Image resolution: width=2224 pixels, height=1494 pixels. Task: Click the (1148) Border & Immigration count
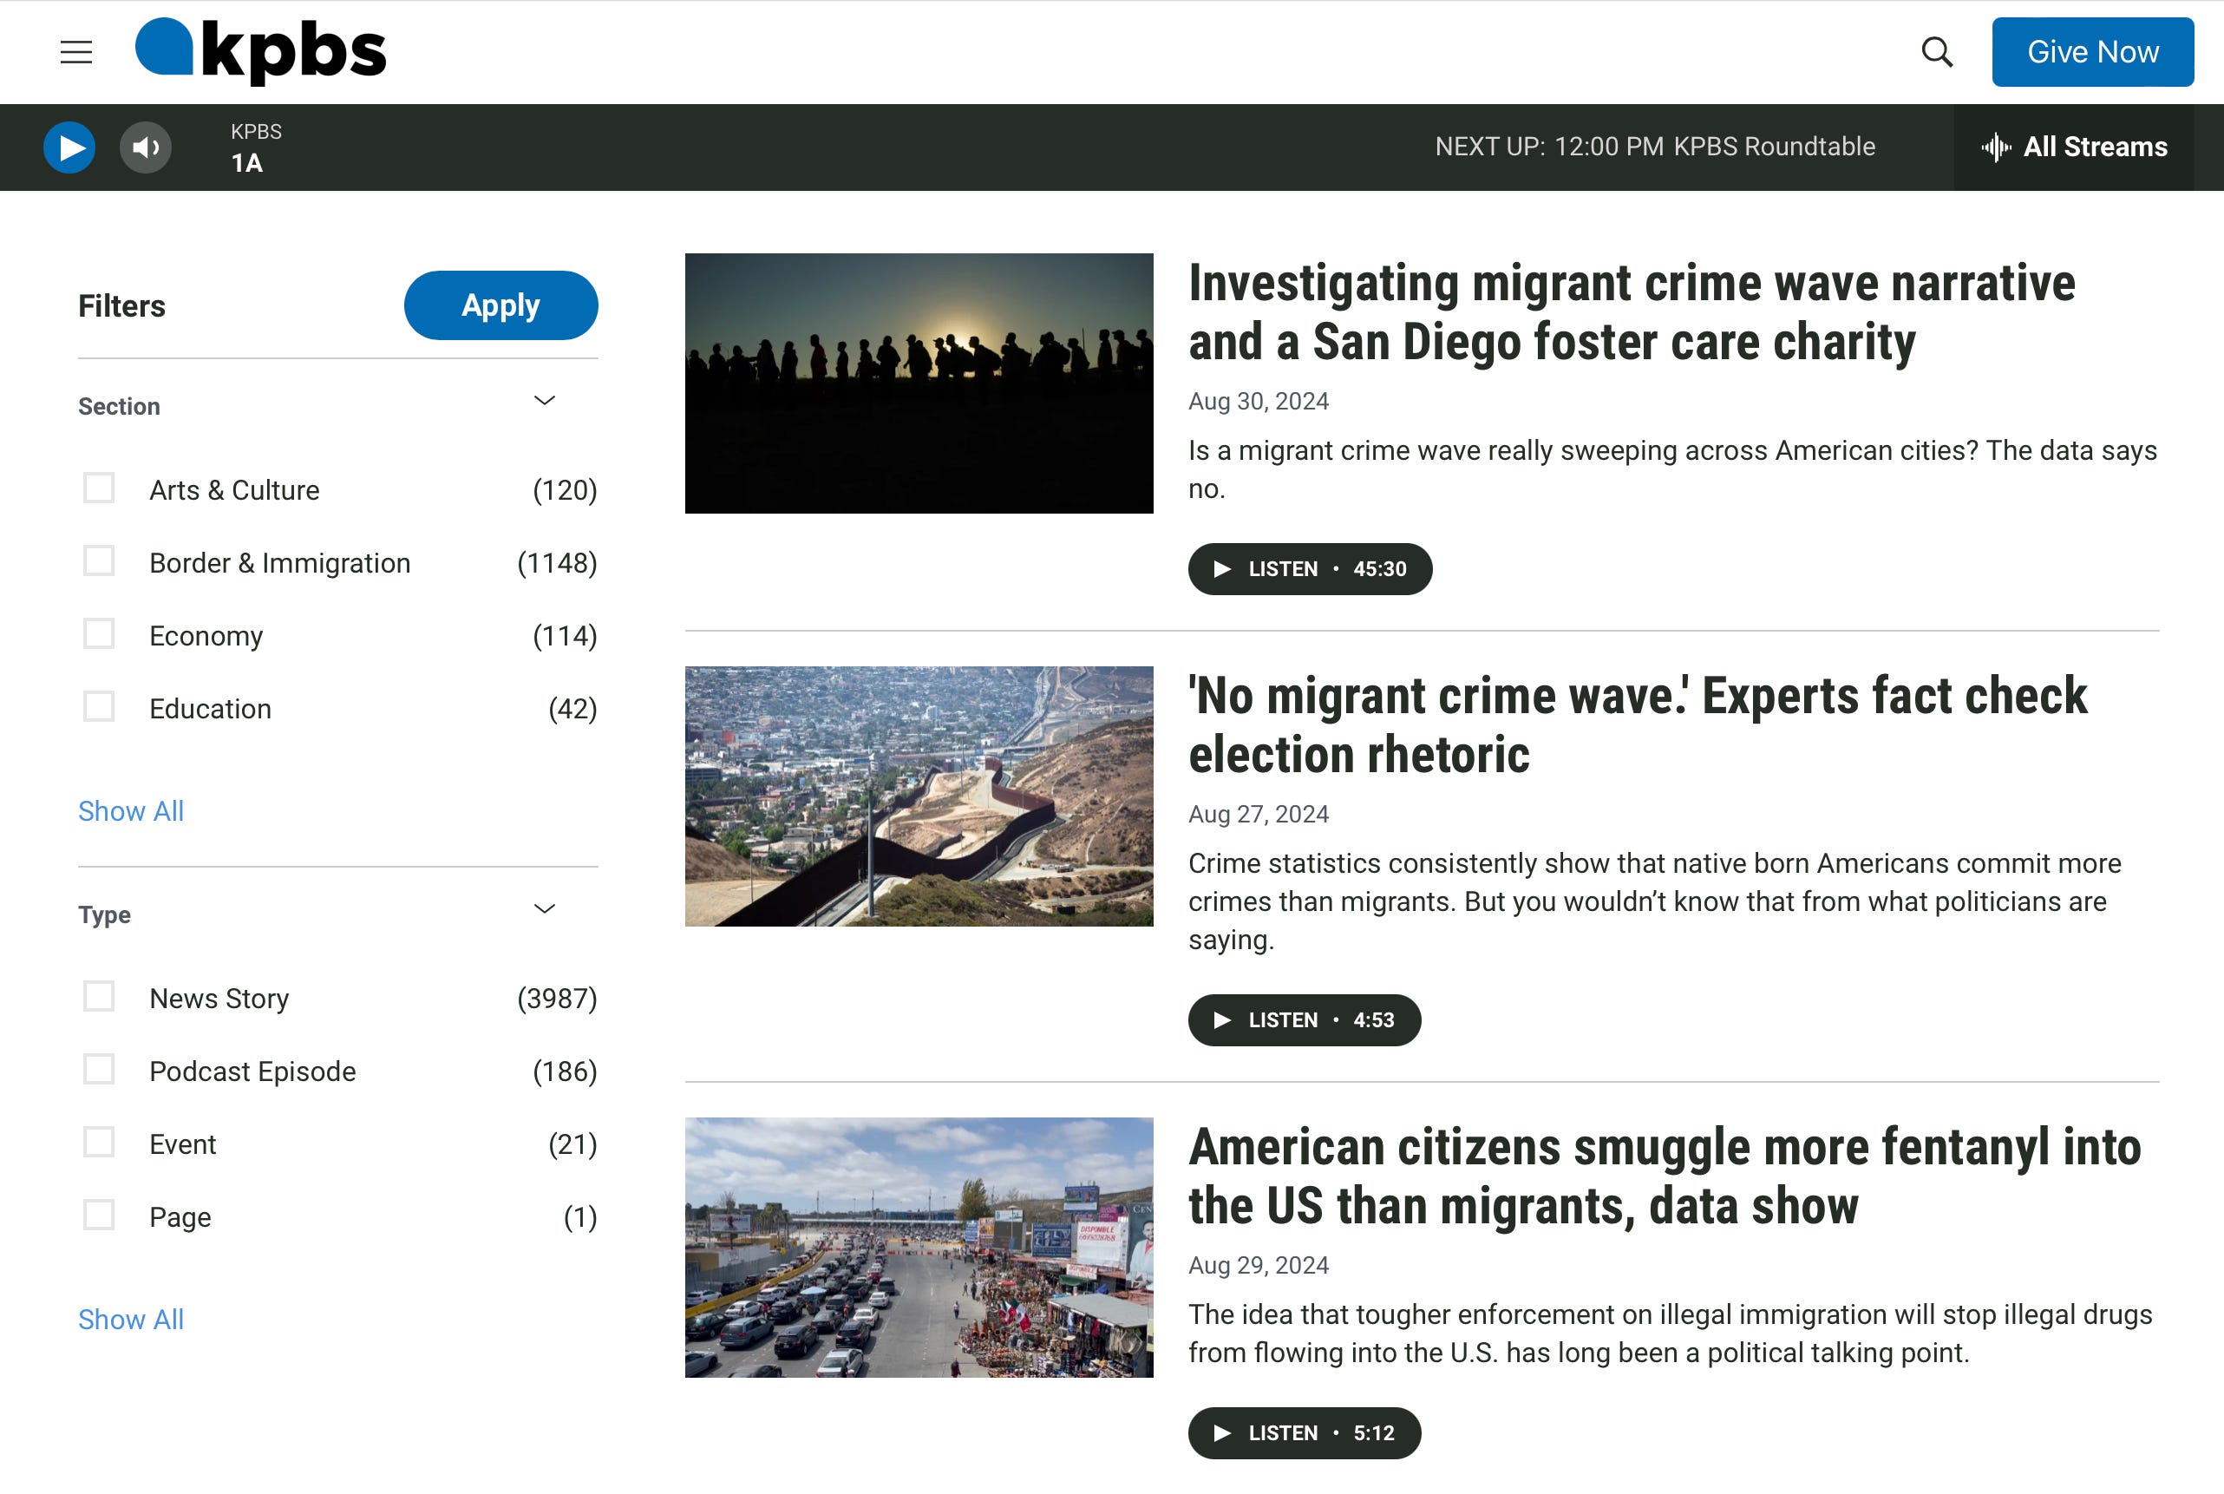click(x=557, y=562)
